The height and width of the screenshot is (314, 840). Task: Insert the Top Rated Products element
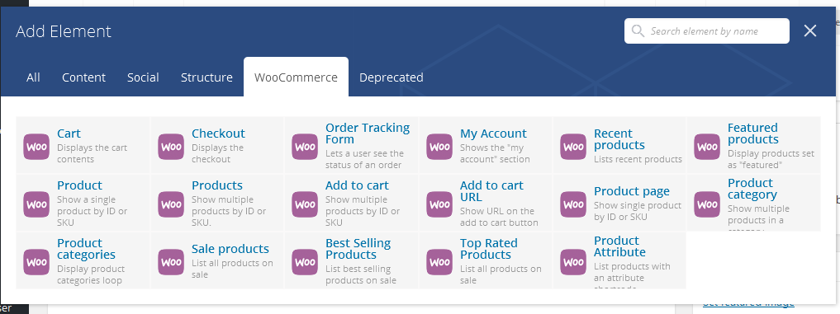point(486,261)
